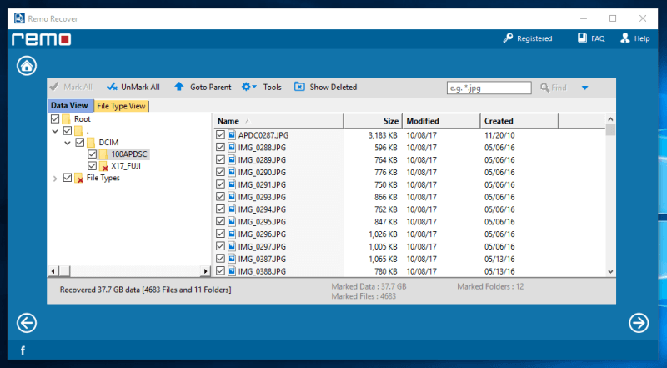Open the Help person icon

tap(624, 38)
